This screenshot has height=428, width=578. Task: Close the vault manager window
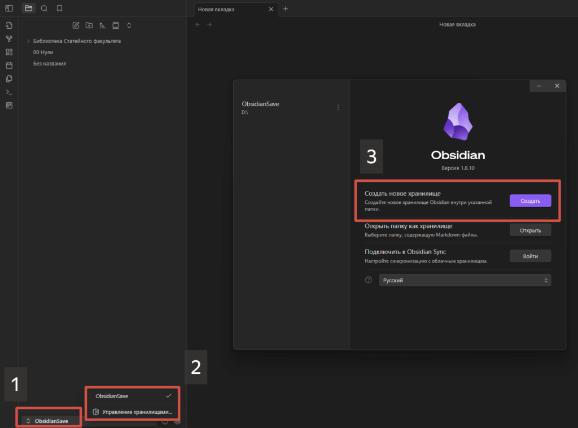click(557, 86)
